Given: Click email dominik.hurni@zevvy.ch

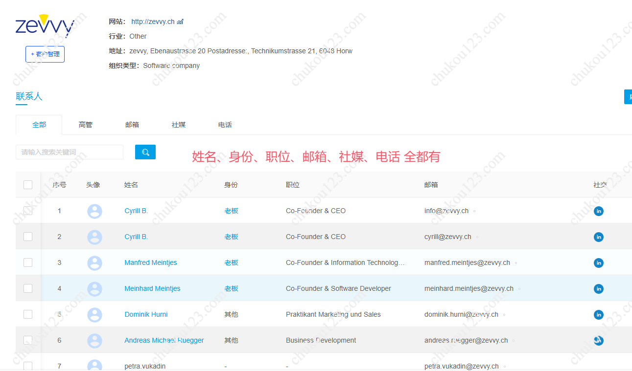Looking at the screenshot, I should coord(461,314).
